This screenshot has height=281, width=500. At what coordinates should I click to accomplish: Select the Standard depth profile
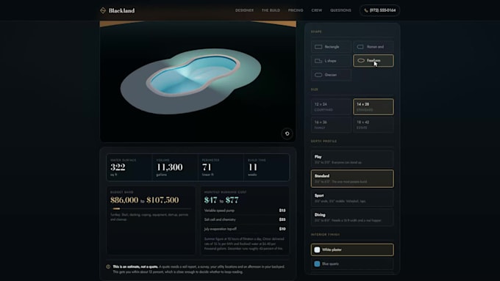[352, 178]
